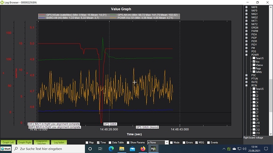273x153 pixels.
Task: Open Cortana circle icon on taskbar
Action: click(x=90, y=149)
